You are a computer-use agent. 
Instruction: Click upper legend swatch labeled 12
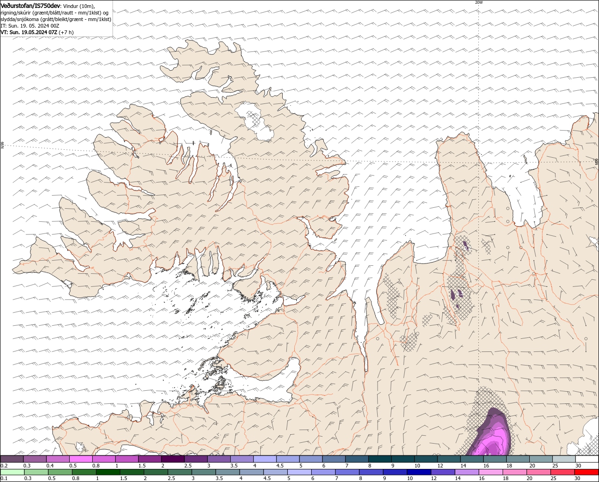(449, 459)
